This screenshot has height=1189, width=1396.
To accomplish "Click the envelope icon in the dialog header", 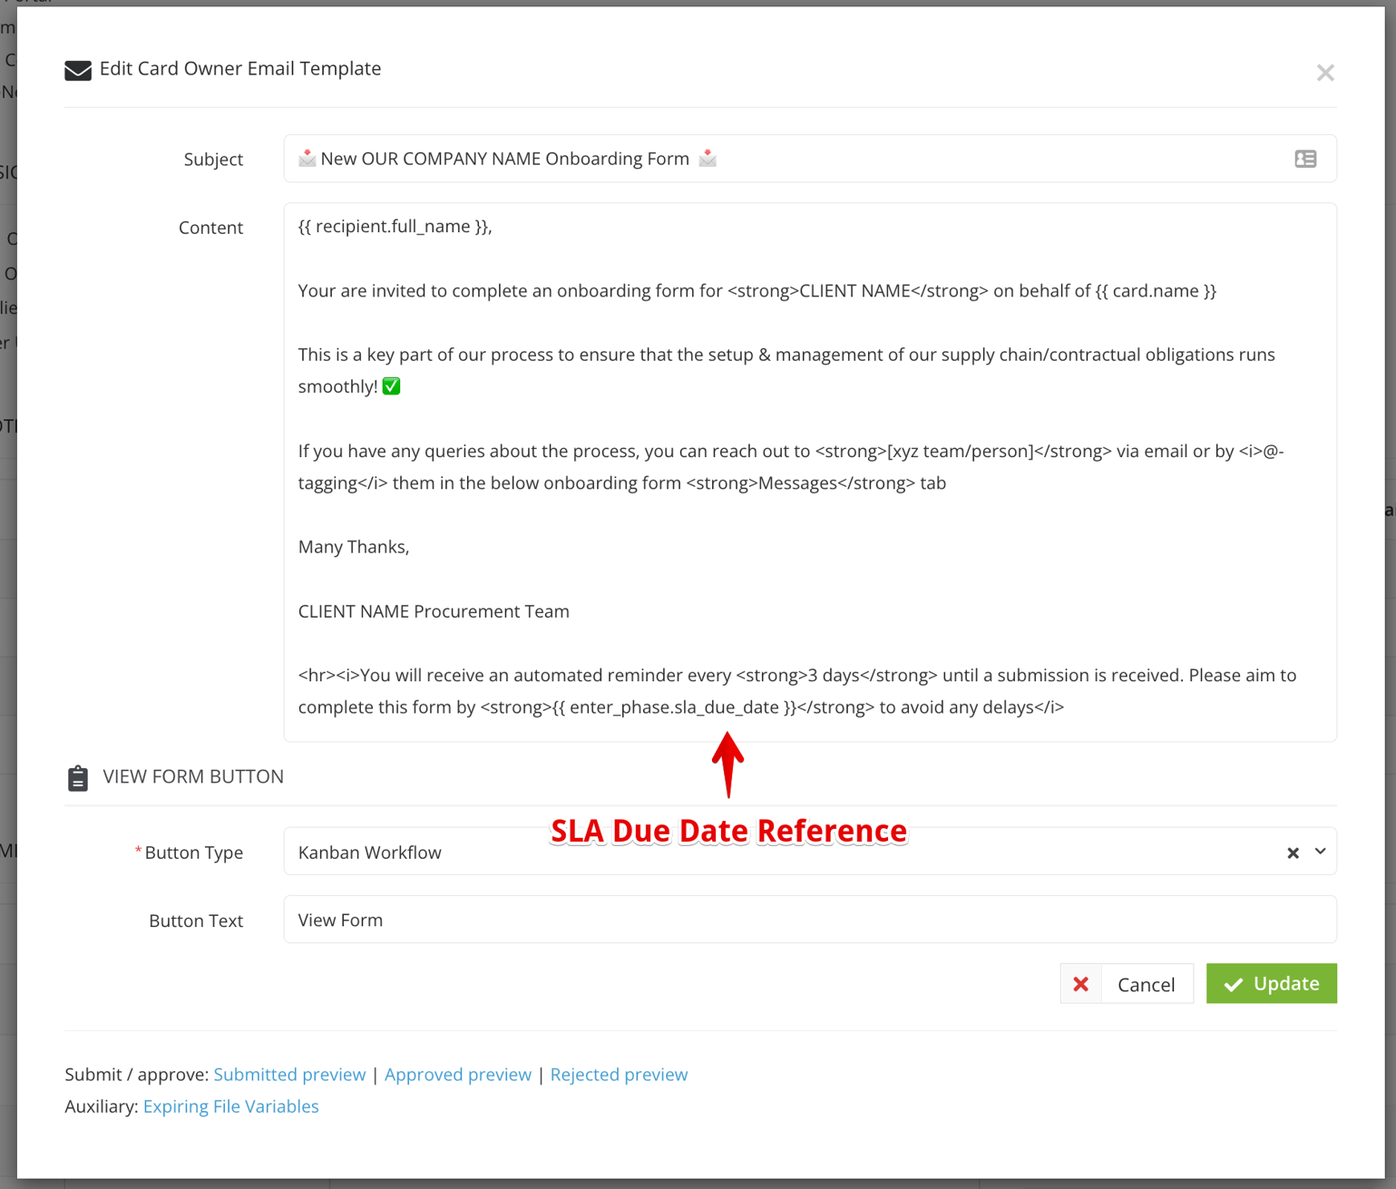I will (x=78, y=69).
